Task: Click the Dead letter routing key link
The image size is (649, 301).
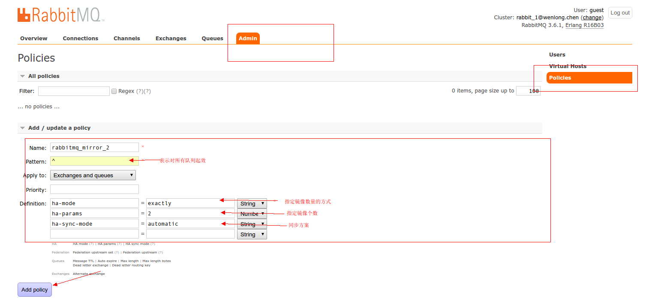Action: pos(131,265)
